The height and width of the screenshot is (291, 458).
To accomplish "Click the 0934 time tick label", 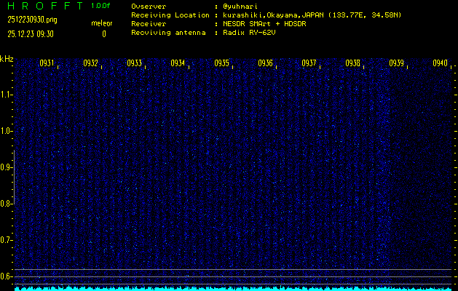I will [x=178, y=63].
